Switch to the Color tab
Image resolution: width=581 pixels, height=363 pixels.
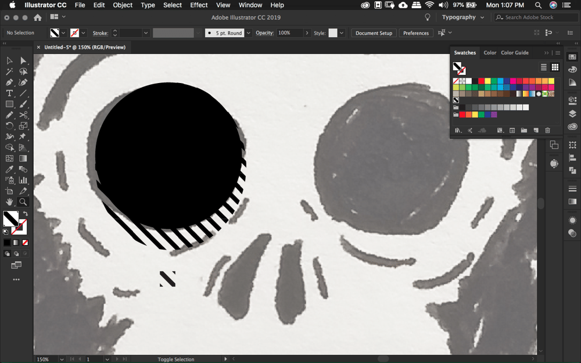[489, 53]
